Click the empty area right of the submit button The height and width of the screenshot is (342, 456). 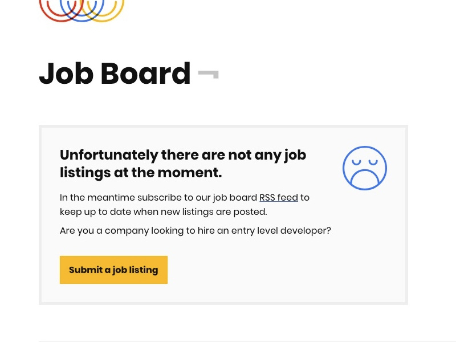(x=285, y=270)
